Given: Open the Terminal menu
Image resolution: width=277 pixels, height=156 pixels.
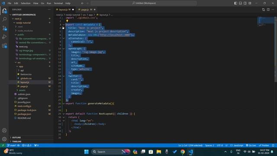Looking at the screenshot, I should pos(58,3).
